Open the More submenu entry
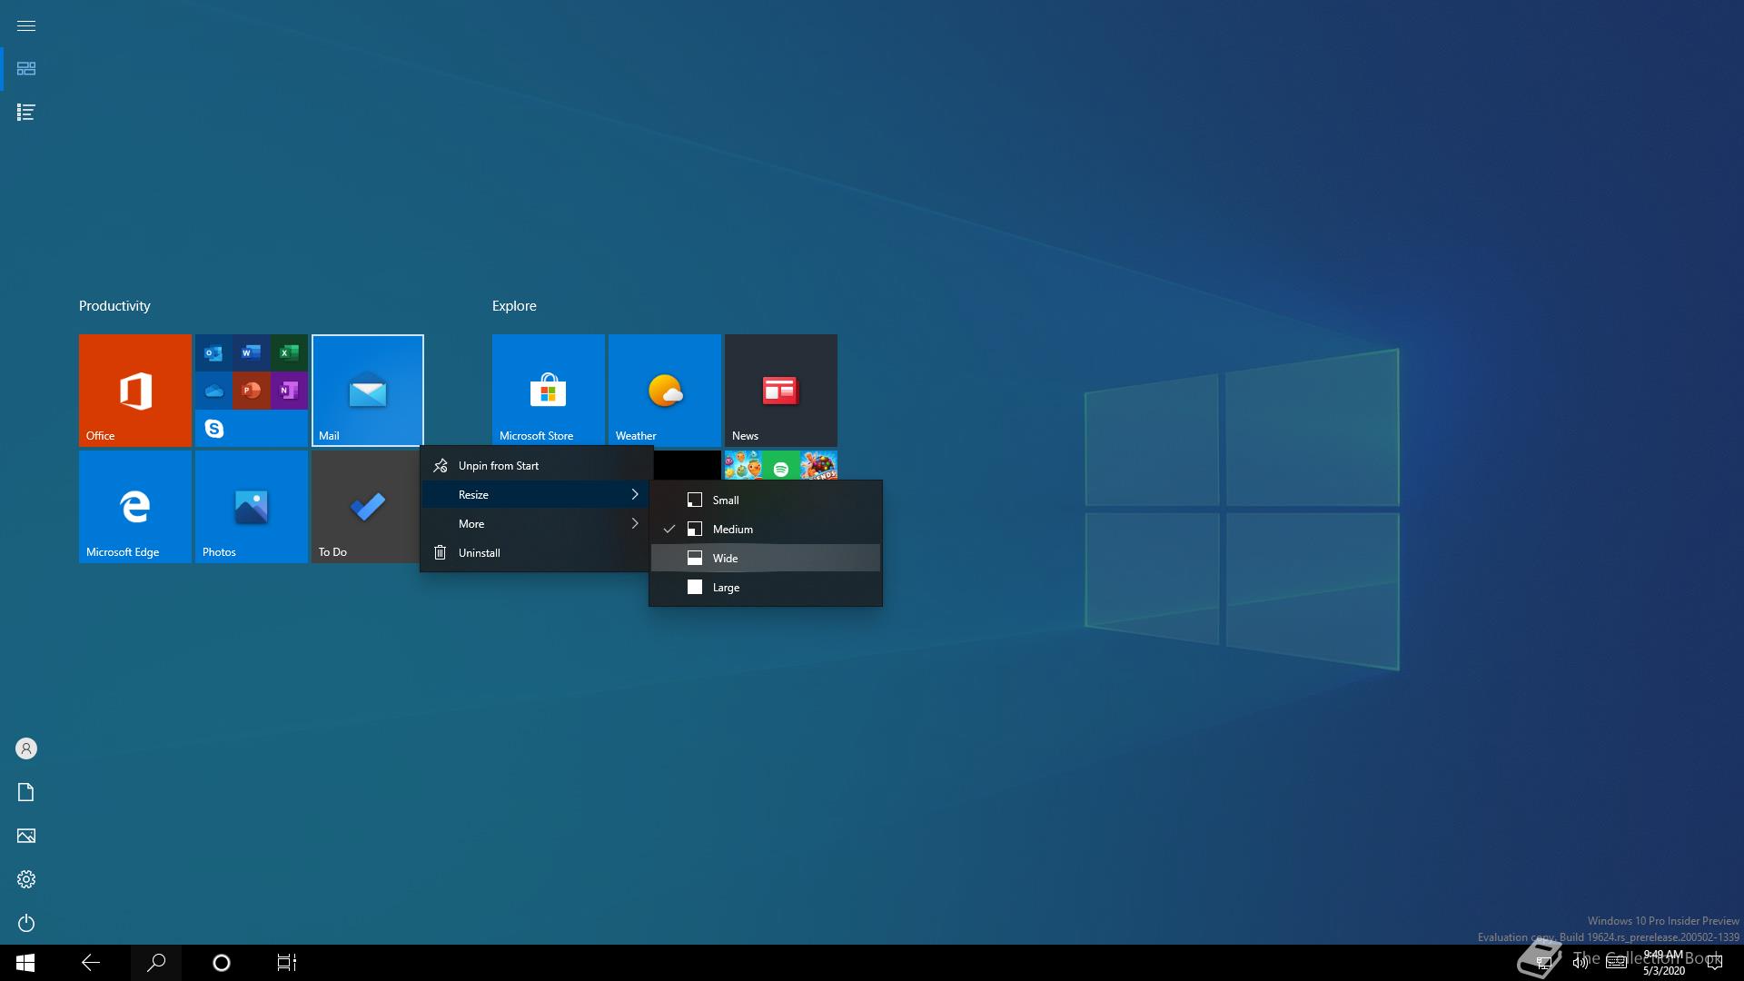 pos(537,524)
